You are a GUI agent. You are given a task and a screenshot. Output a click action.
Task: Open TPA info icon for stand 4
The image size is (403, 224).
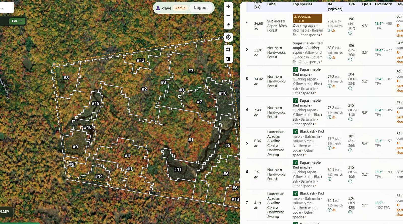350,119
